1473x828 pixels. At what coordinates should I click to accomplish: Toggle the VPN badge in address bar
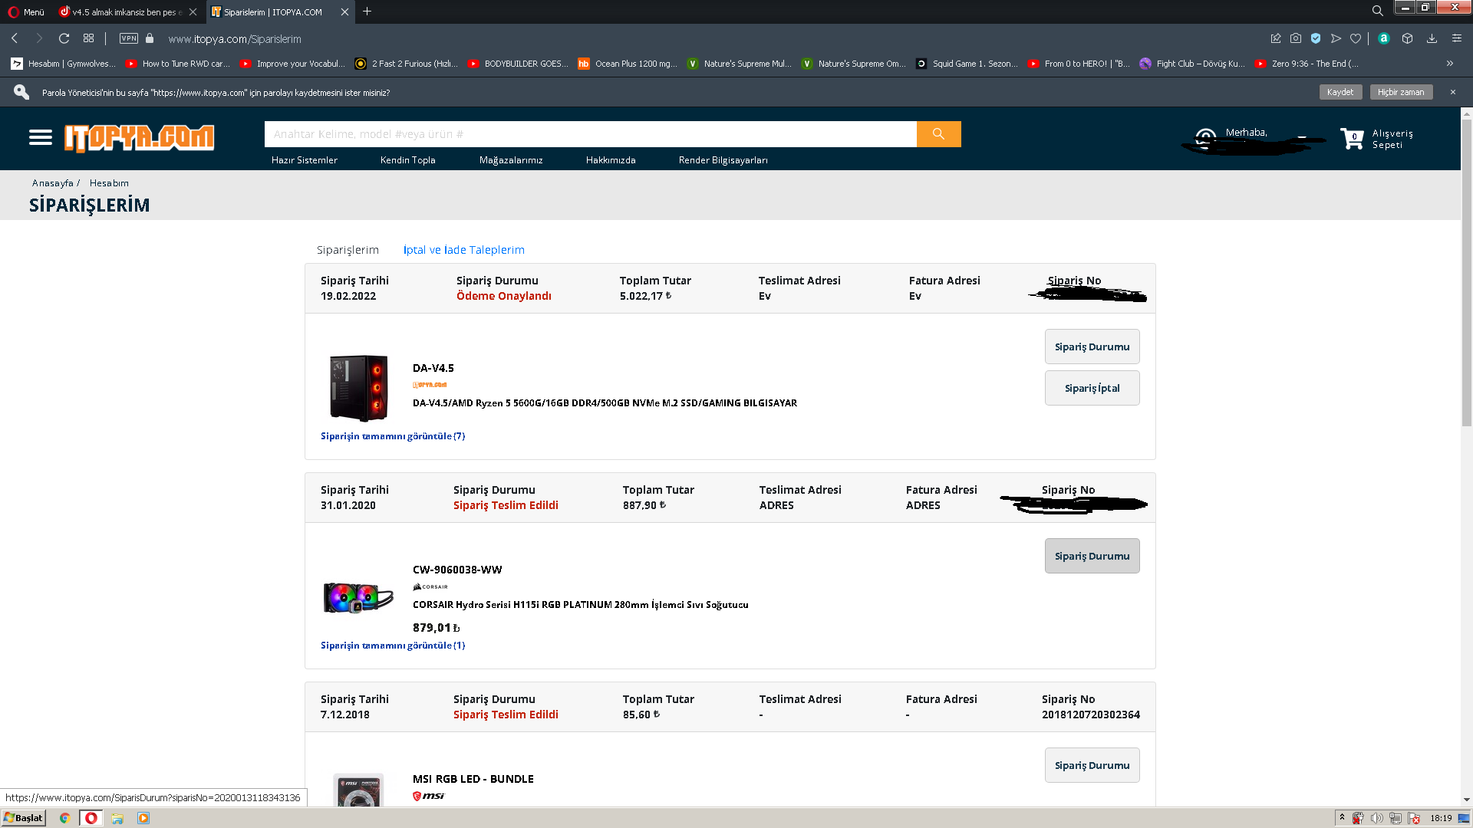(129, 38)
